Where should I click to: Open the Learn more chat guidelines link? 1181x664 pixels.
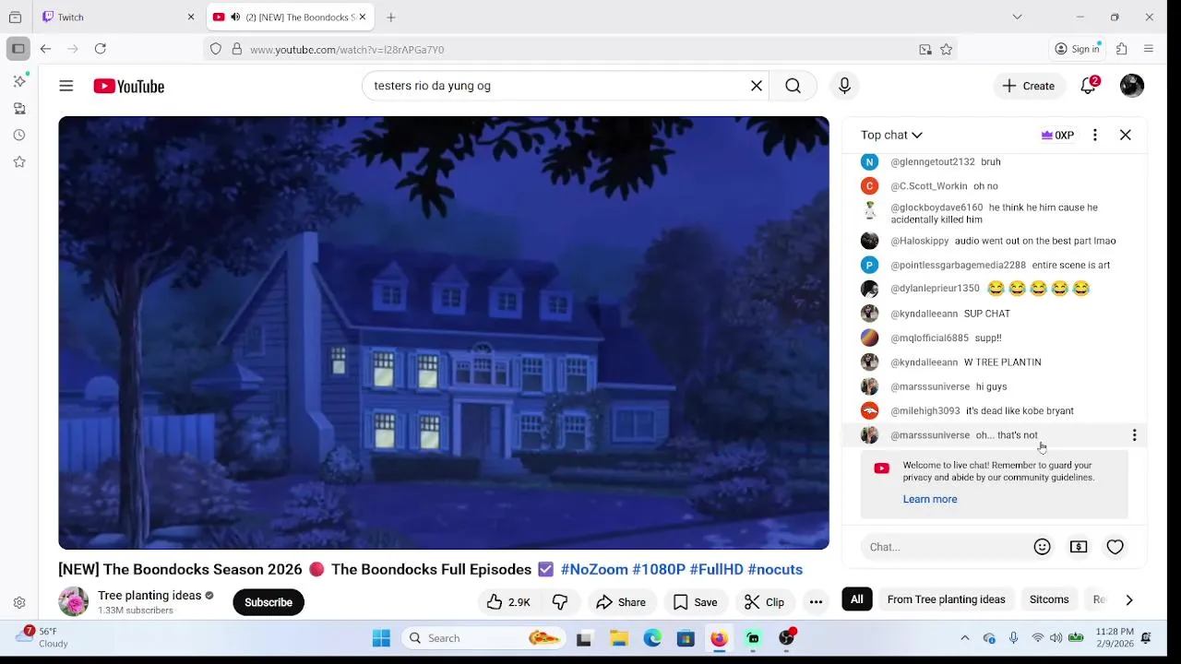pos(930,499)
